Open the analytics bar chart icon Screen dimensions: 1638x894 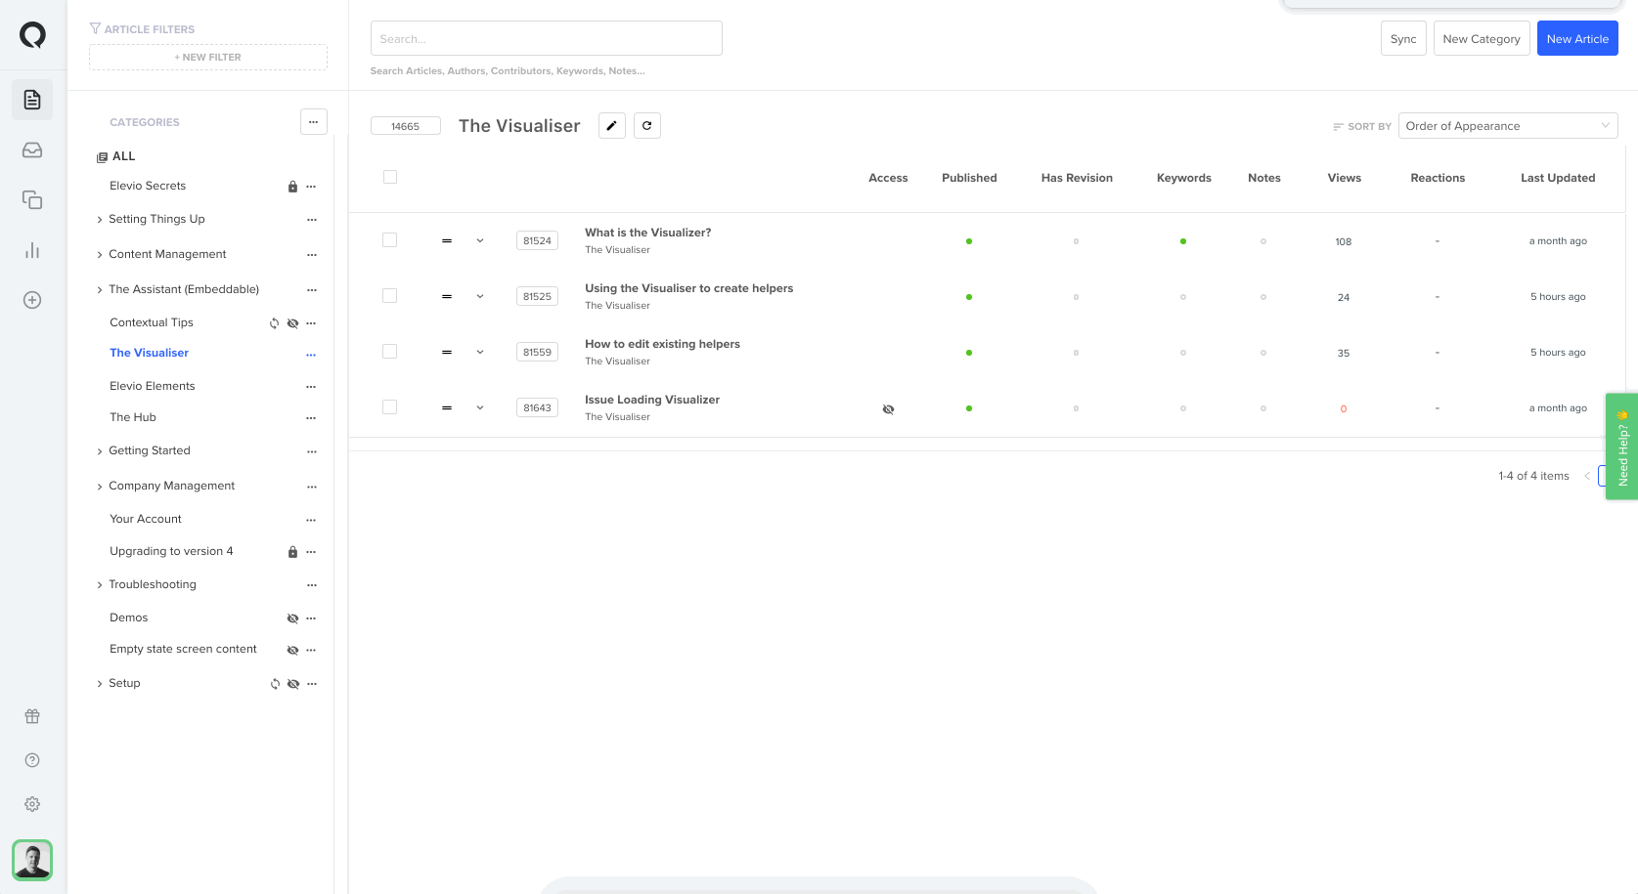pyautogui.click(x=32, y=250)
